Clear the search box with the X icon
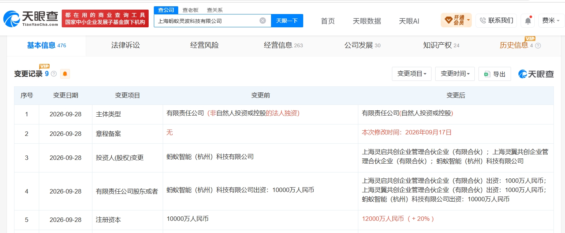This screenshot has width=565, height=233. click(x=263, y=21)
